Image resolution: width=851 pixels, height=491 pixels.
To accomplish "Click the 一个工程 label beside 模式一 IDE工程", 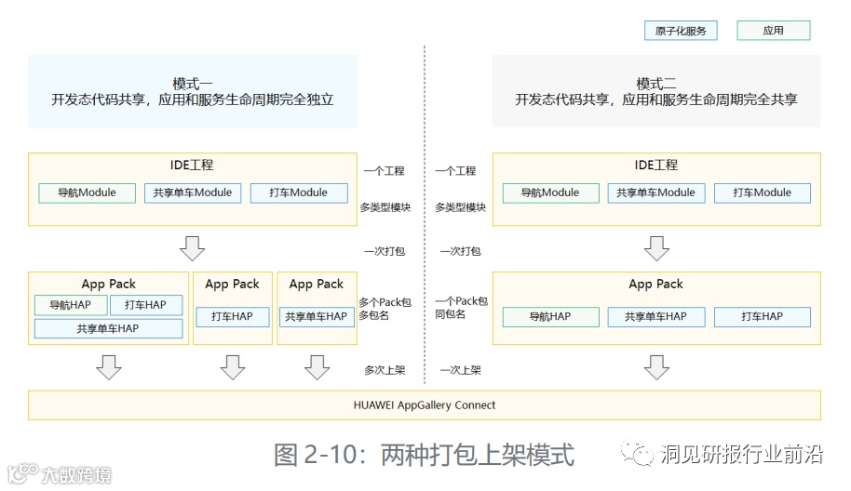I will point(385,171).
